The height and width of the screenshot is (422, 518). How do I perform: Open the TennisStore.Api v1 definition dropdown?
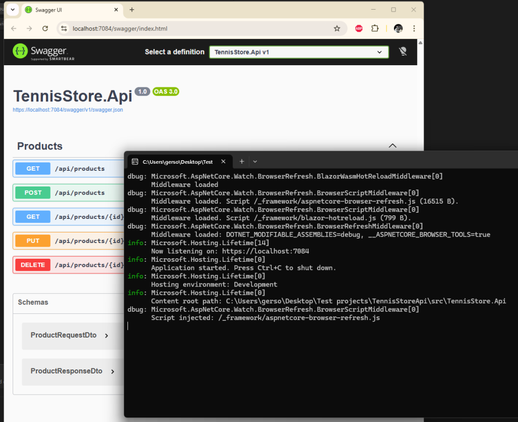click(298, 52)
